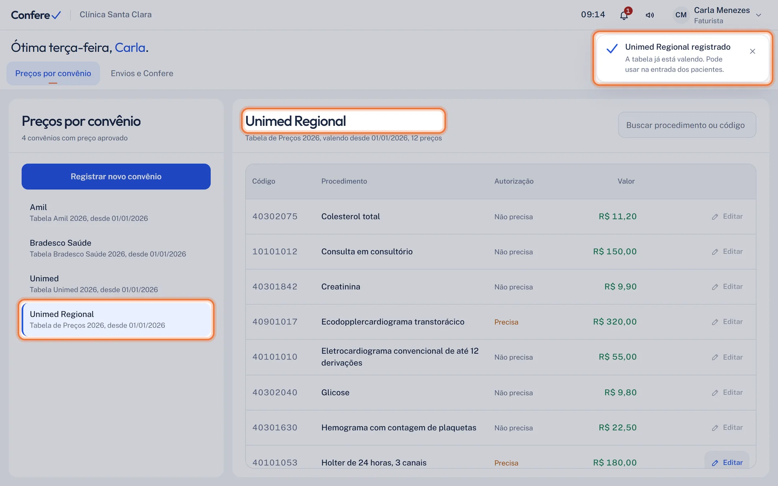
Task: Edit the Glicose price
Action: 727,392
